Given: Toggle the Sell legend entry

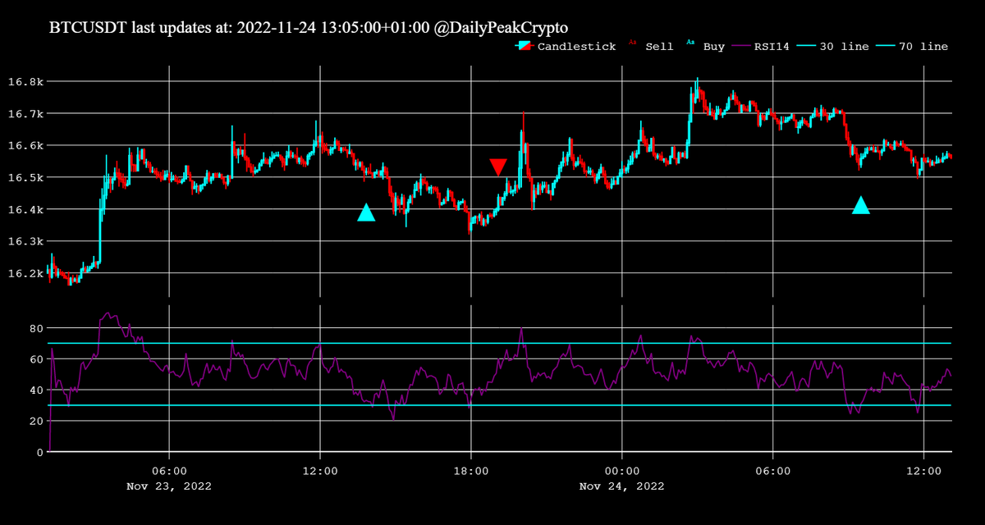Looking at the screenshot, I should click(x=651, y=47).
